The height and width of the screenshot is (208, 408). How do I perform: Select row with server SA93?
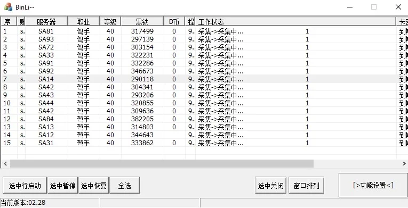[204, 39]
